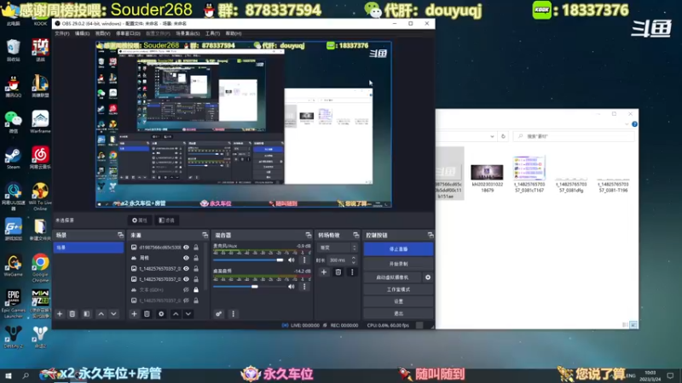Open scene filters icon in the Scenes panel toolbar
The width and height of the screenshot is (682, 383).
pyautogui.click(x=87, y=314)
